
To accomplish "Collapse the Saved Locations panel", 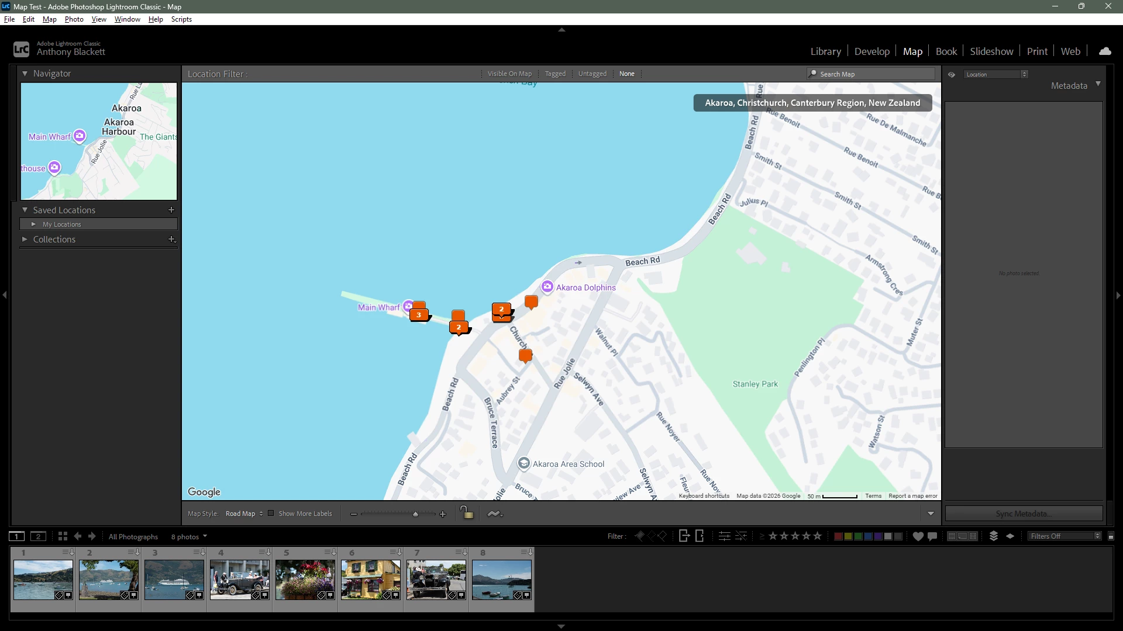I will 25,210.
